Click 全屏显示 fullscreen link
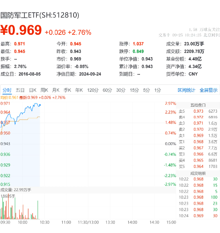 coord(208,90)
